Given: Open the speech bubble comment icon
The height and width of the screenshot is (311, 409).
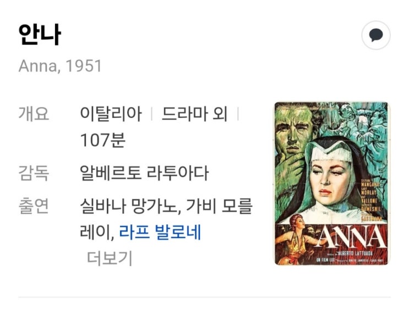Looking at the screenshot, I should 375,35.
